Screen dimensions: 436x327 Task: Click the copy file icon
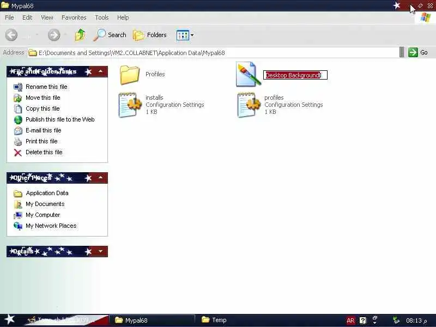pyautogui.click(x=18, y=109)
